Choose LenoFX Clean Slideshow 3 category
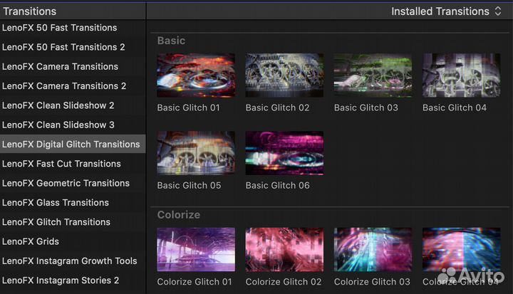 [x=73, y=125]
